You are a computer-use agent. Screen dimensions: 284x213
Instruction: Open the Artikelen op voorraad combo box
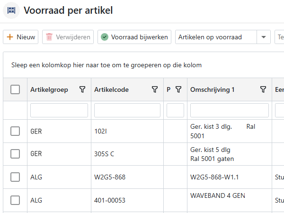click(216, 37)
